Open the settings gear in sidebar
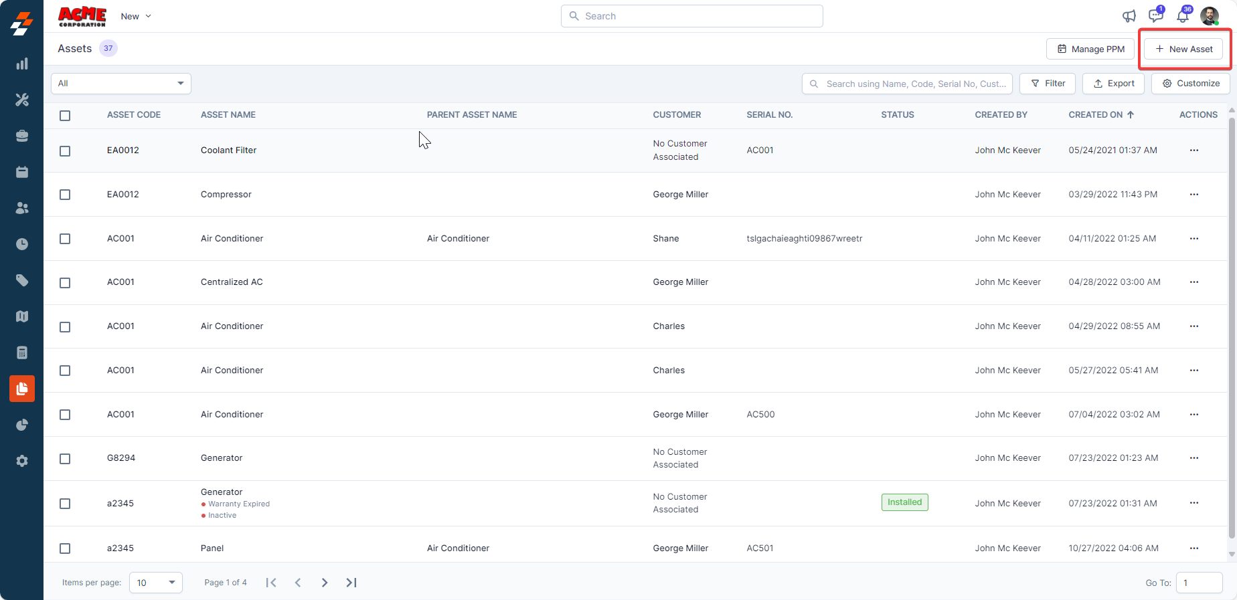 tap(22, 461)
